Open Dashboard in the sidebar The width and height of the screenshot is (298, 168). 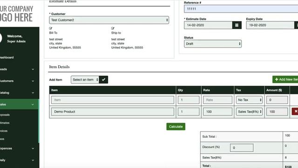[7, 57]
